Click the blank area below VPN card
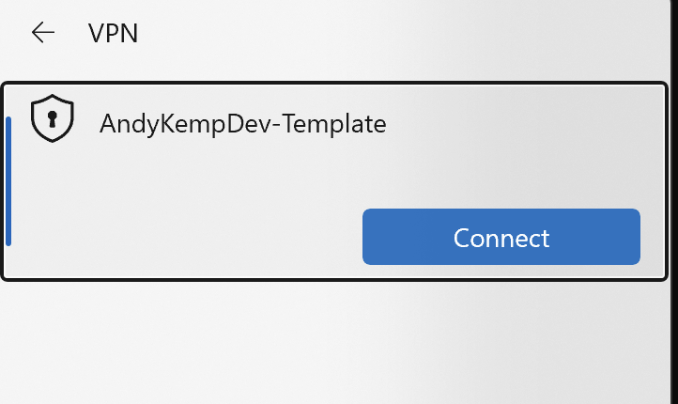 click(334, 343)
